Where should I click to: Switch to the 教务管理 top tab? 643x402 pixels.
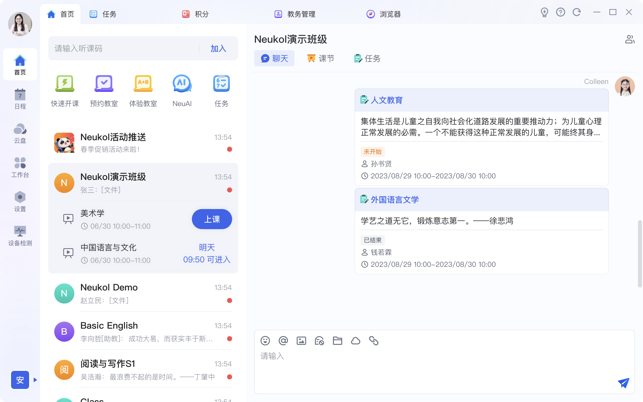coord(295,14)
